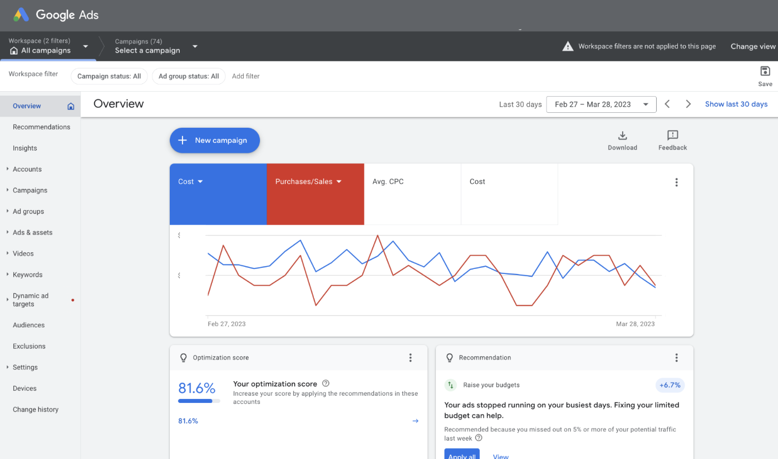Click the Download icon
The height and width of the screenshot is (459, 778).
622,136
